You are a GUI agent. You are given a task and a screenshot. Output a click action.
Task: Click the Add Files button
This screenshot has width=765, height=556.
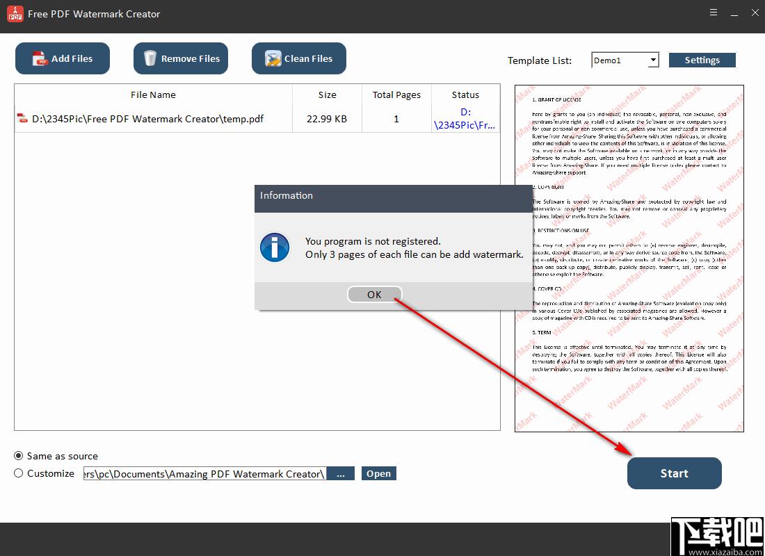pos(63,58)
